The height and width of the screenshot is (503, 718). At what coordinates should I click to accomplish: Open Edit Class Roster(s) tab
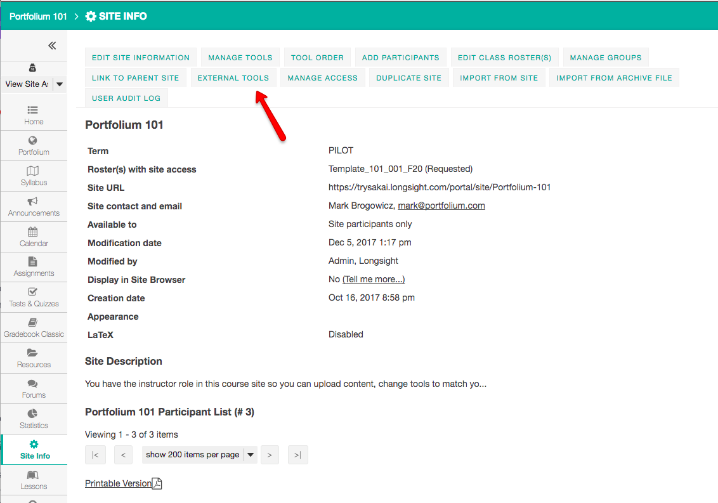tap(505, 58)
